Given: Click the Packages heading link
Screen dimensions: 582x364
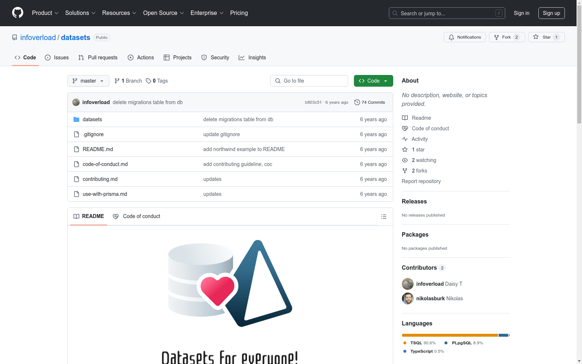Looking at the screenshot, I should pos(415,234).
